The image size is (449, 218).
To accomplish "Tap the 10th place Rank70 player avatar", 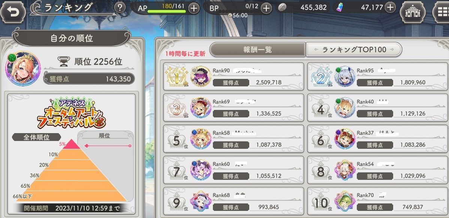I will [x=345, y=201].
